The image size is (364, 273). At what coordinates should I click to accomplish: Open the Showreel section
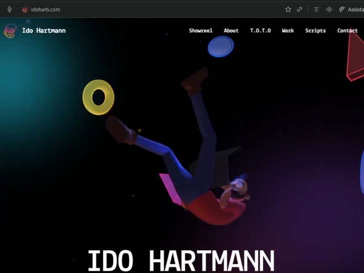click(x=201, y=30)
